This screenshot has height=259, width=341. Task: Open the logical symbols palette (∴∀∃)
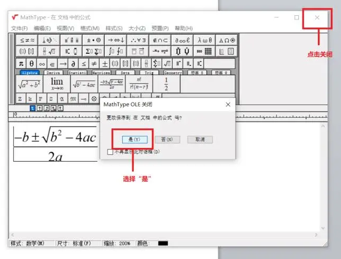pyautogui.click(x=138, y=40)
